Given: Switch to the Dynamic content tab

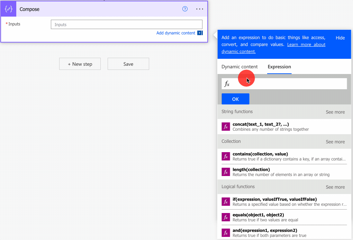Looking at the screenshot, I should pyautogui.click(x=239, y=67).
